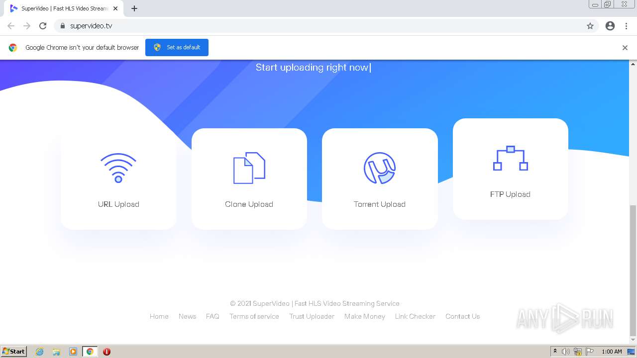This screenshot has width=637, height=358.
Task: Open red Opera taskbar icon
Action: 106,352
